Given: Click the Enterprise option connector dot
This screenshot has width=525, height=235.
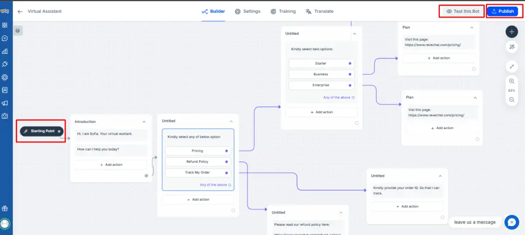Looking at the screenshot, I should [350, 85].
